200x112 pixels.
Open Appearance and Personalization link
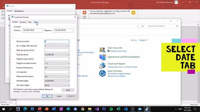pos(124,57)
